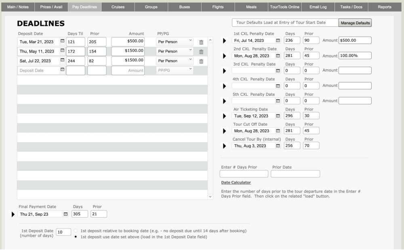Open calendar for Cancel Tour By date
This screenshot has width=404, height=250.
(278, 146)
